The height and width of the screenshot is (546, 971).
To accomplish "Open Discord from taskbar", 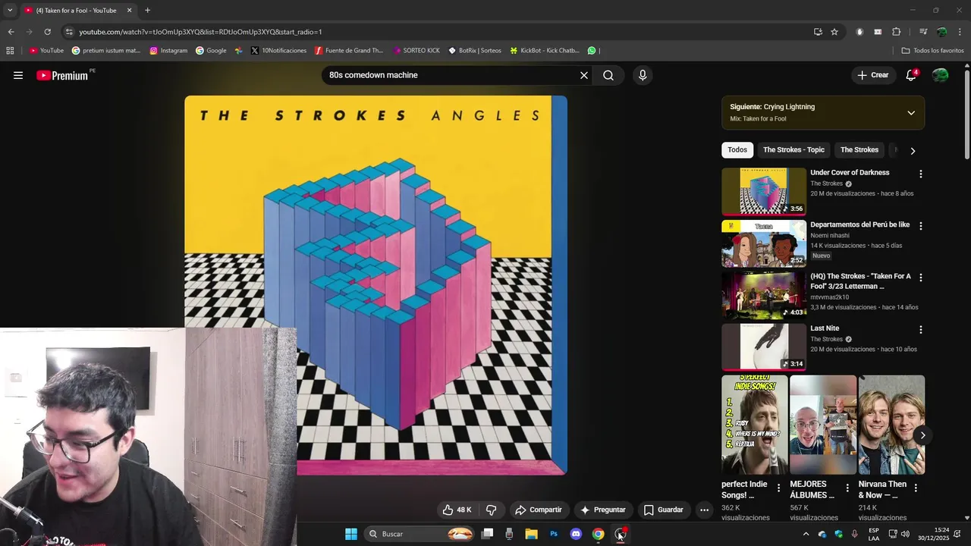I will [576, 534].
